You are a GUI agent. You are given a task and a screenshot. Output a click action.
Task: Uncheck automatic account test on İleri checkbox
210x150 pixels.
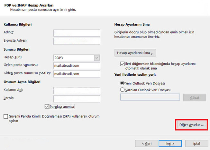[122, 64]
